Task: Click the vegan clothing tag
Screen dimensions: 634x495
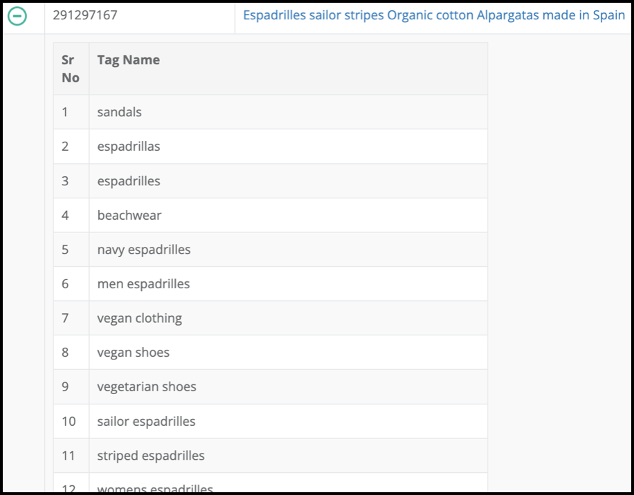Action: pos(140,318)
